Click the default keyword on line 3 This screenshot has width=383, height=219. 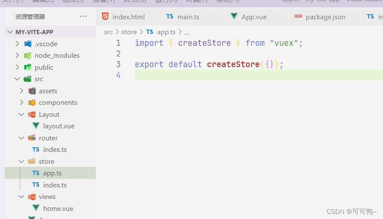185,64
